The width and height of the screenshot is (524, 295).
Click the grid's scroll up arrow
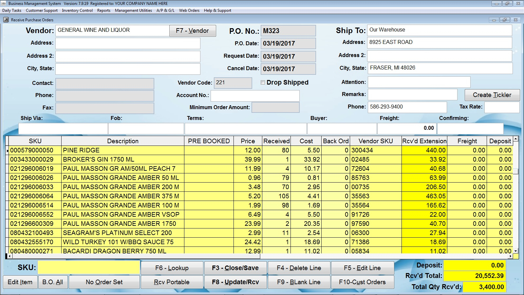coord(516,139)
